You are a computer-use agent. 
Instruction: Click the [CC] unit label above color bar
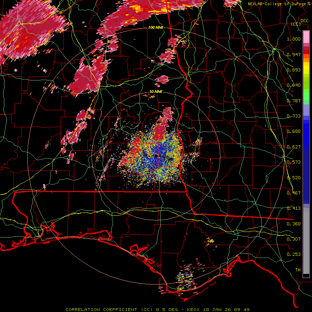[x=296, y=24]
